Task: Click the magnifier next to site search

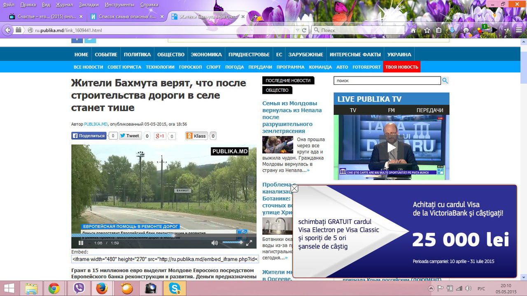Action: (x=445, y=81)
